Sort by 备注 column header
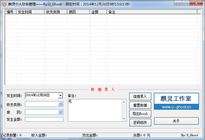The width and height of the screenshot is (205, 140). [152, 12]
